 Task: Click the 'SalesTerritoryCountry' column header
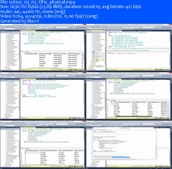pyautogui.click(x=60, y=54)
